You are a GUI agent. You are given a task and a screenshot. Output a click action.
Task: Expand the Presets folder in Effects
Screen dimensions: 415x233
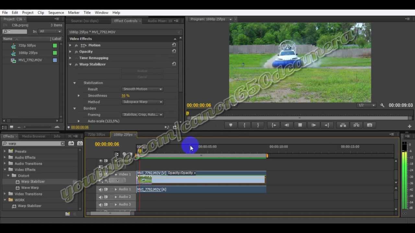pyautogui.click(x=5, y=151)
